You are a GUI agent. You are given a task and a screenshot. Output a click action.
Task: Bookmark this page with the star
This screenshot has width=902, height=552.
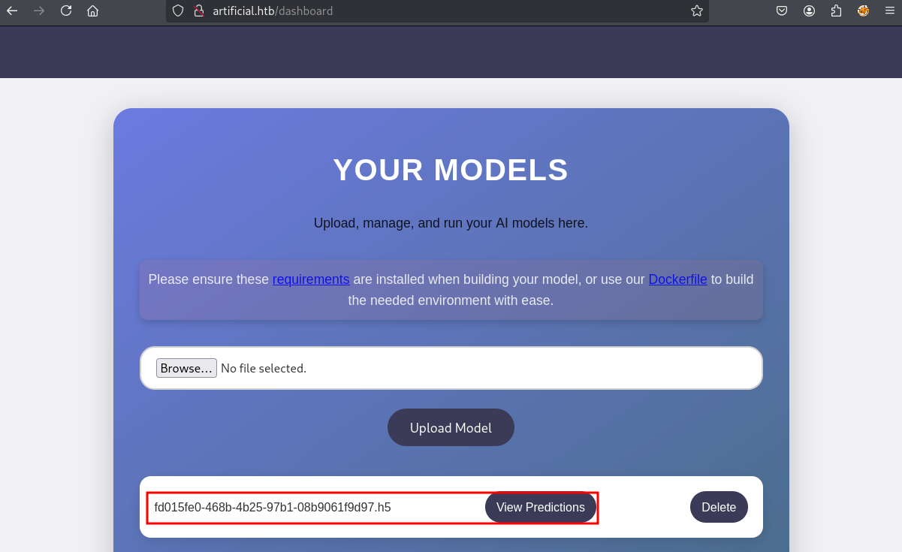pyautogui.click(x=696, y=11)
